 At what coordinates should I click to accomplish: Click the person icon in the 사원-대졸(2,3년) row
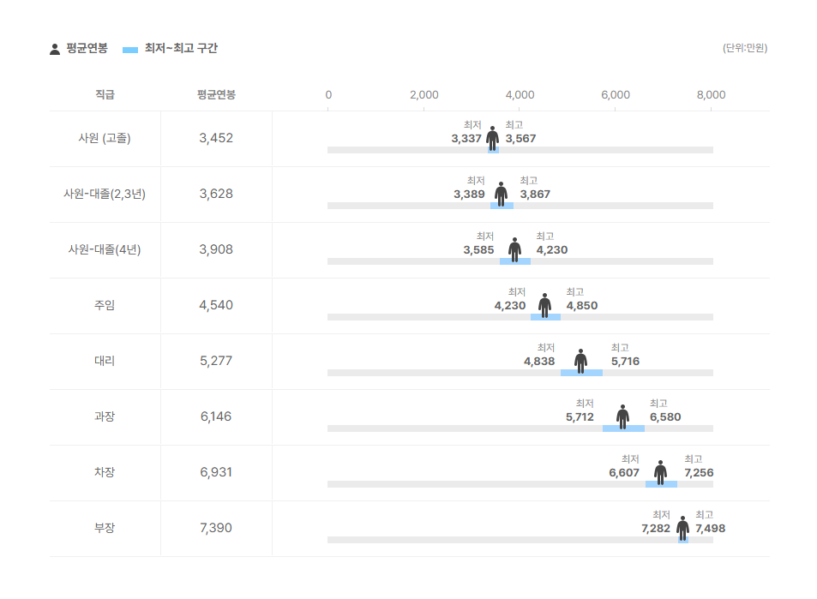click(501, 194)
